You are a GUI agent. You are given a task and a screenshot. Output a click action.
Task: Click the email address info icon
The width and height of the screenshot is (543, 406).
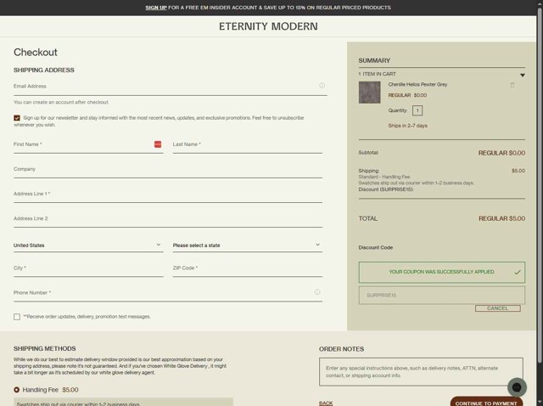(x=322, y=85)
